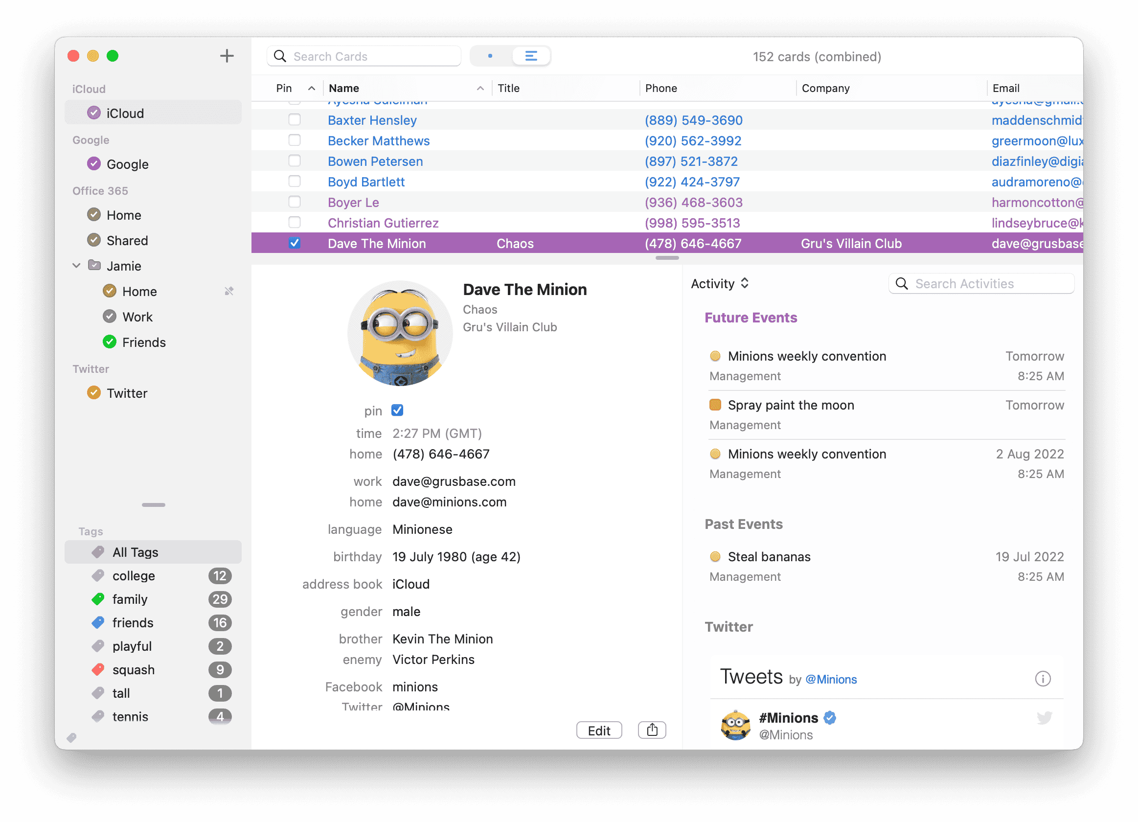
Task: Click Dave The Minion's contact photo
Action: pyautogui.click(x=399, y=333)
